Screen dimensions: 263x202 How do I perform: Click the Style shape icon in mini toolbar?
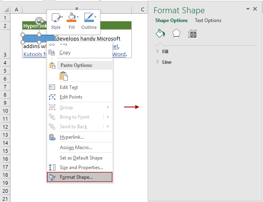(x=56, y=18)
